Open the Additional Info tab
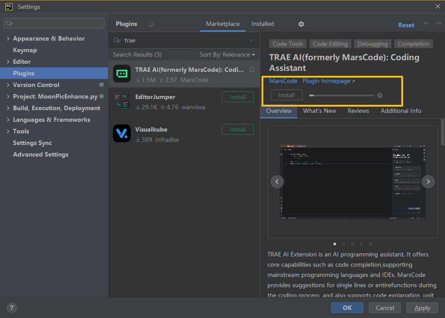 pyautogui.click(x=401, y=111)
